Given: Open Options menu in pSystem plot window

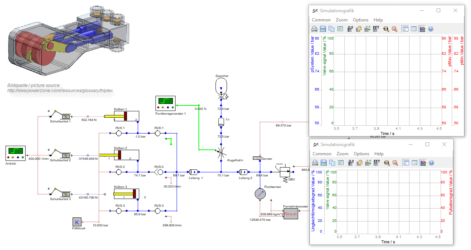Looking at the screenshot, I should pyautogui.click(x=361, y=20).
